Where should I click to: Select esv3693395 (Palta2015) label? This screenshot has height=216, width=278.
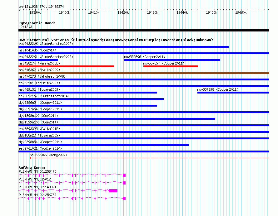pyautogui.click(x=39, y=129)
